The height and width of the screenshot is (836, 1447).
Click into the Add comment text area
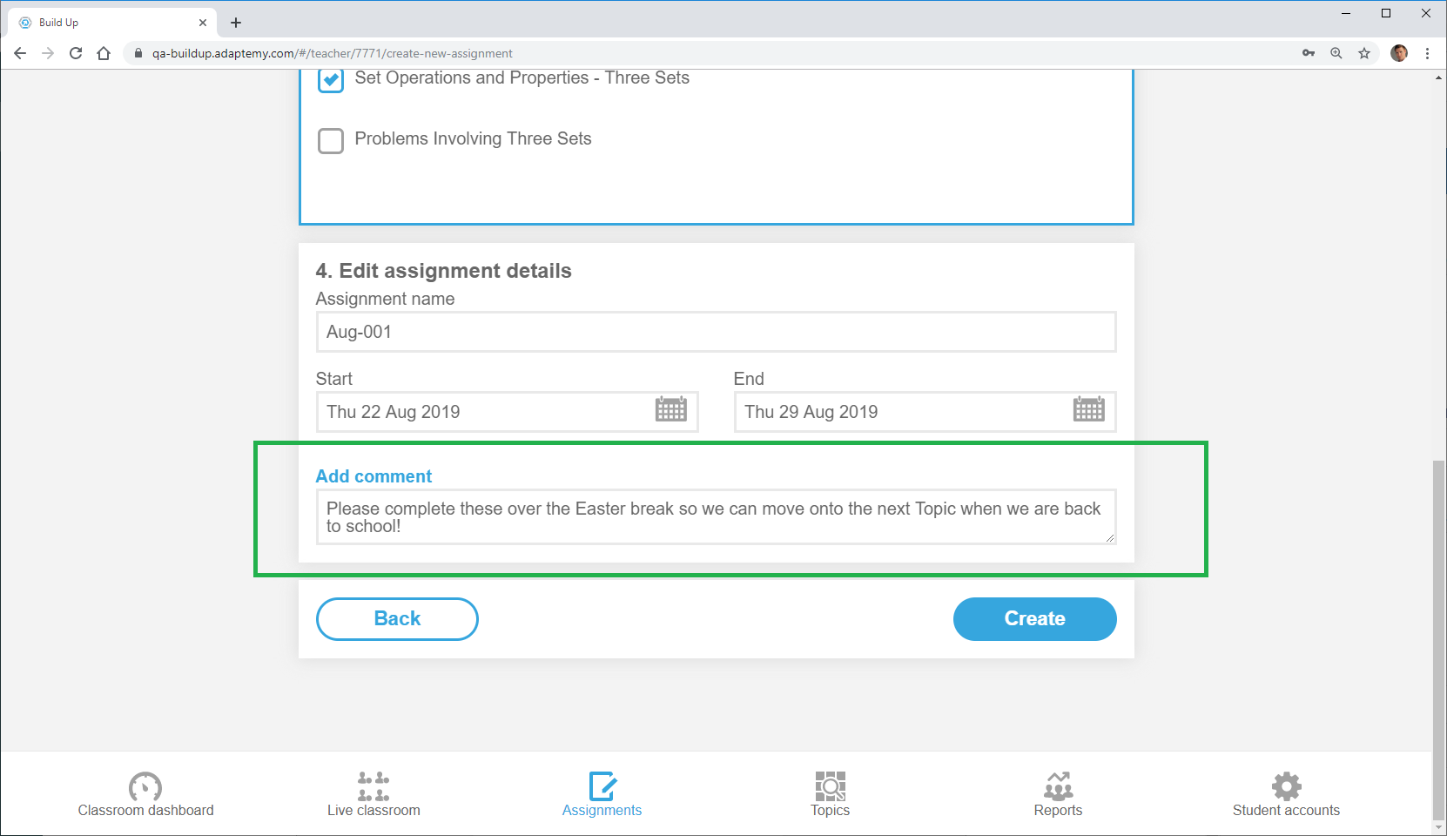coord(716,517)
